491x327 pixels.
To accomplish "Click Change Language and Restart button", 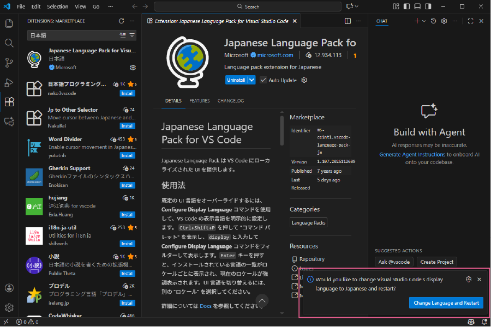I will 446,303.
